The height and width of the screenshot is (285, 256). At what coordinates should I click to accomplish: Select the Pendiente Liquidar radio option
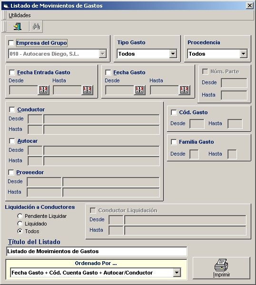(20, 216)
